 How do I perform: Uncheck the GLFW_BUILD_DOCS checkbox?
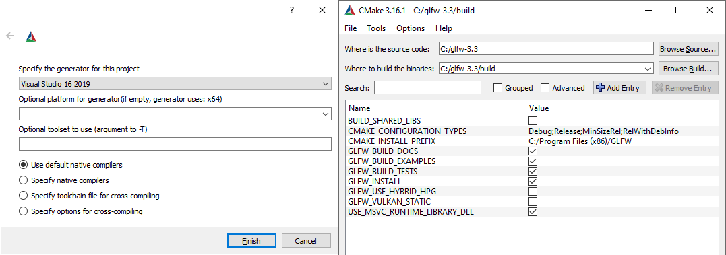point(533,151)
